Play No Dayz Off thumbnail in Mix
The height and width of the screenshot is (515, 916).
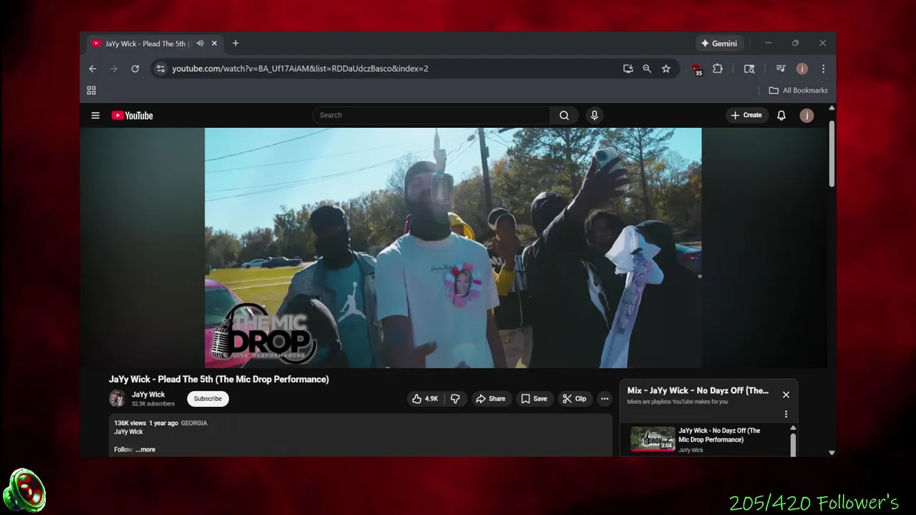click(653, 440)
